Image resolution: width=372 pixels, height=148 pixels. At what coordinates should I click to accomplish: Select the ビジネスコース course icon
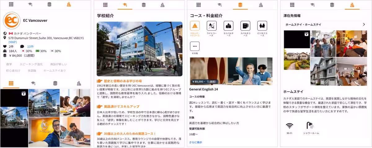262,26
